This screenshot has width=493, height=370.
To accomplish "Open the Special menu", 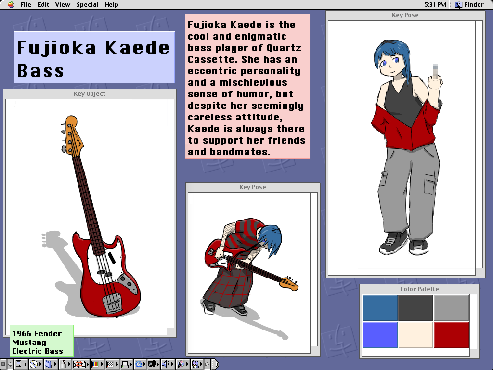I will [x=88, y=5].
